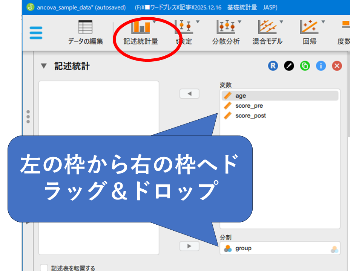The height and width of the screenshot is (271, 362).
Task: Select the age variable in 変数 list
Action: tap(241, 96)
